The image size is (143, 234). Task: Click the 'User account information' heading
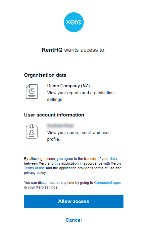point(54,115)
